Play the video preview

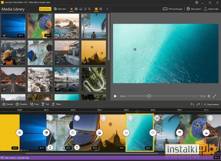click(x=115, y=96)
